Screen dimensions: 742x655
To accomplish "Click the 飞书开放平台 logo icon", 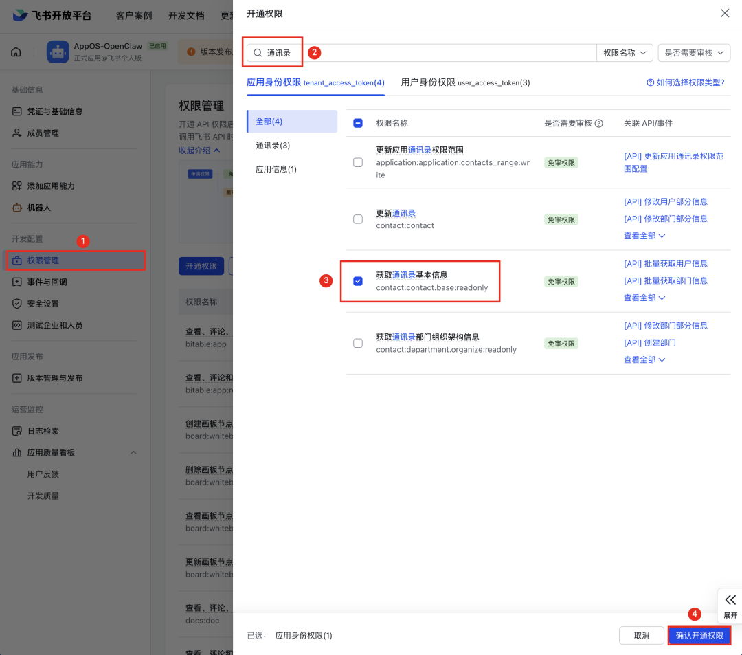I will point(21,15).
